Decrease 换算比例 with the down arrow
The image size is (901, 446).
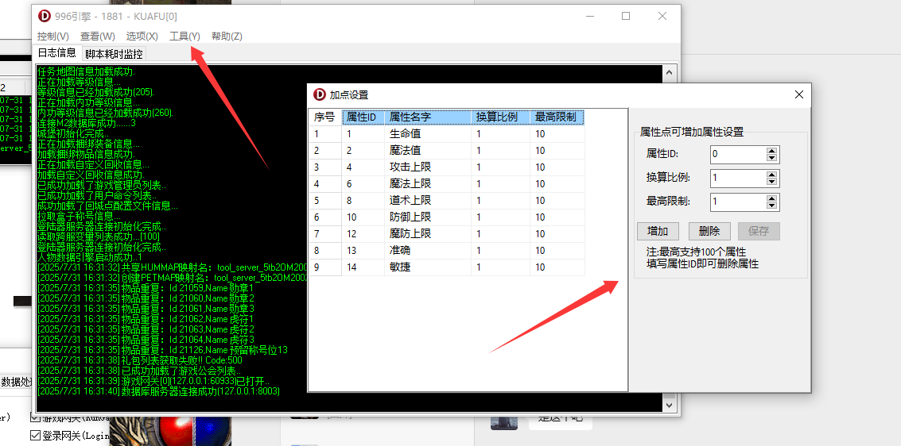[771, 183]
